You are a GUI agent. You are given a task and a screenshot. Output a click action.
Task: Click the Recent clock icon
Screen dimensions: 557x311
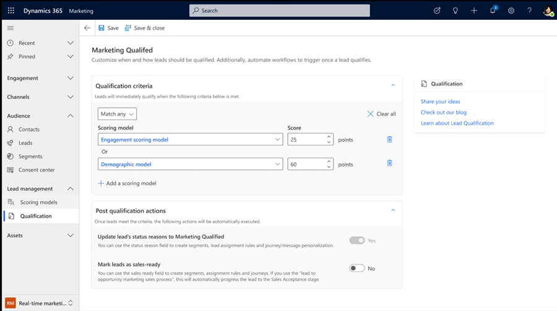(x=11, y=43)
